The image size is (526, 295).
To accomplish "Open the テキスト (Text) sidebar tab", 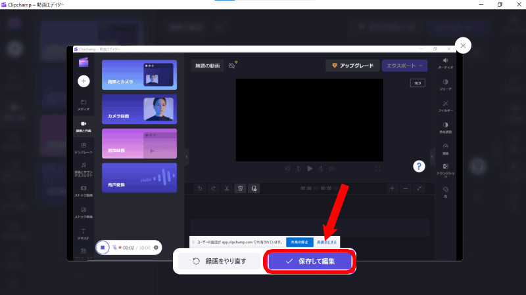I will point(84,234).
